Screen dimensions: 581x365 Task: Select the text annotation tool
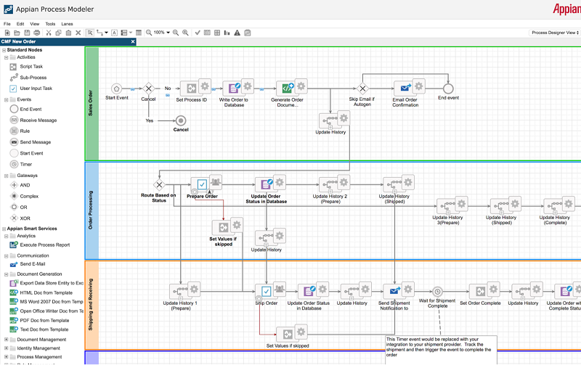pyautogui.click(x=114, y=33)
